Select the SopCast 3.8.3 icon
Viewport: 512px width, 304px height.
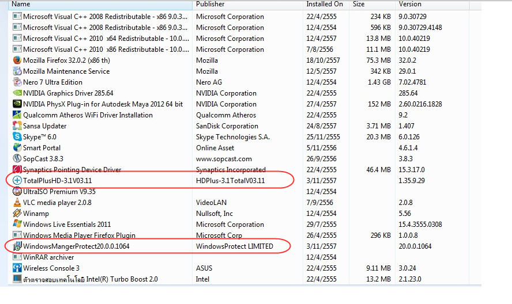pyautogui.click(x=17, y=159)
